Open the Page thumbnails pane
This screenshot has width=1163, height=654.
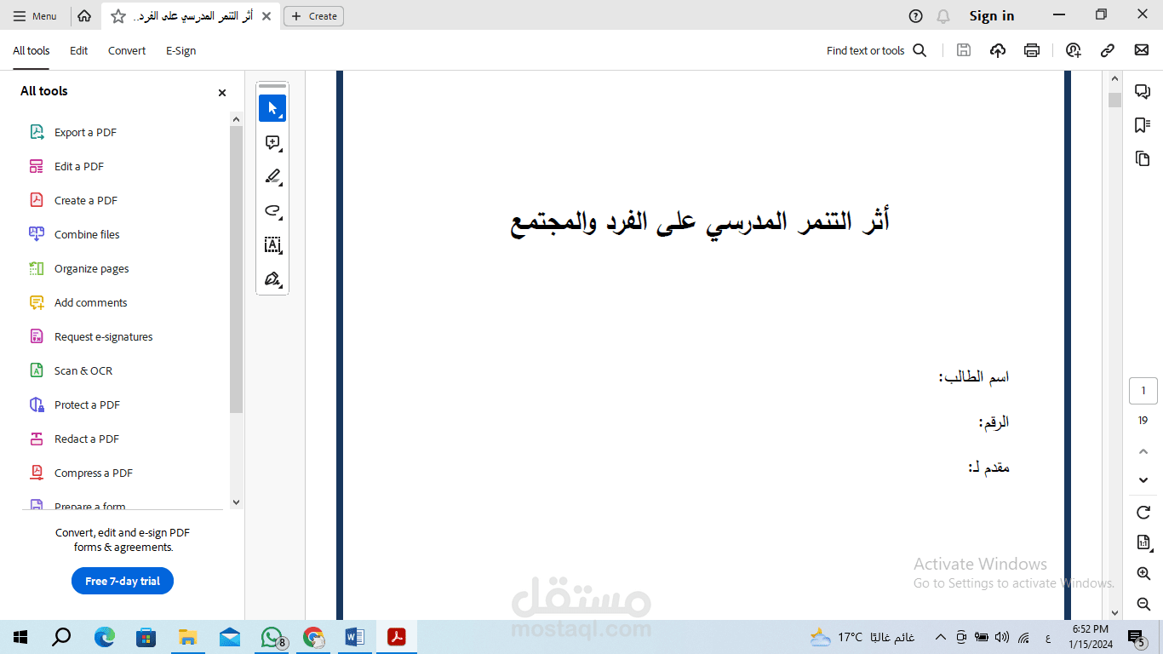[1143, 158]
